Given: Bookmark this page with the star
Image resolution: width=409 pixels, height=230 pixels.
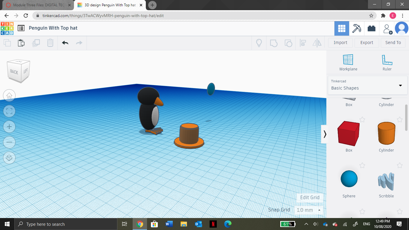Looking at the screenshot, I should [371, 16].
